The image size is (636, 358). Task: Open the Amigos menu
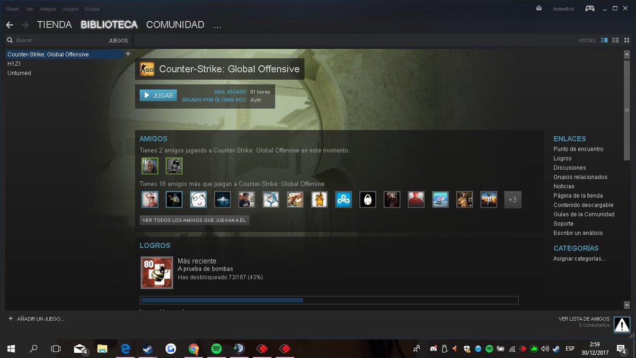(x=48, y=9)
